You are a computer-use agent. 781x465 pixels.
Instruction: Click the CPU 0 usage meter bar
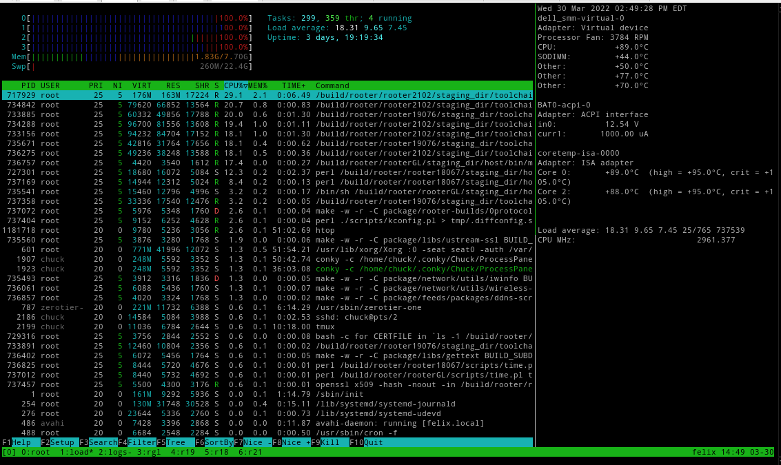pyautogui.click(x=124, y=18)
